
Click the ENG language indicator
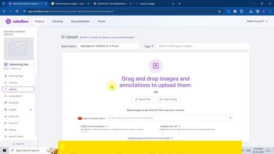pos(248,150)
